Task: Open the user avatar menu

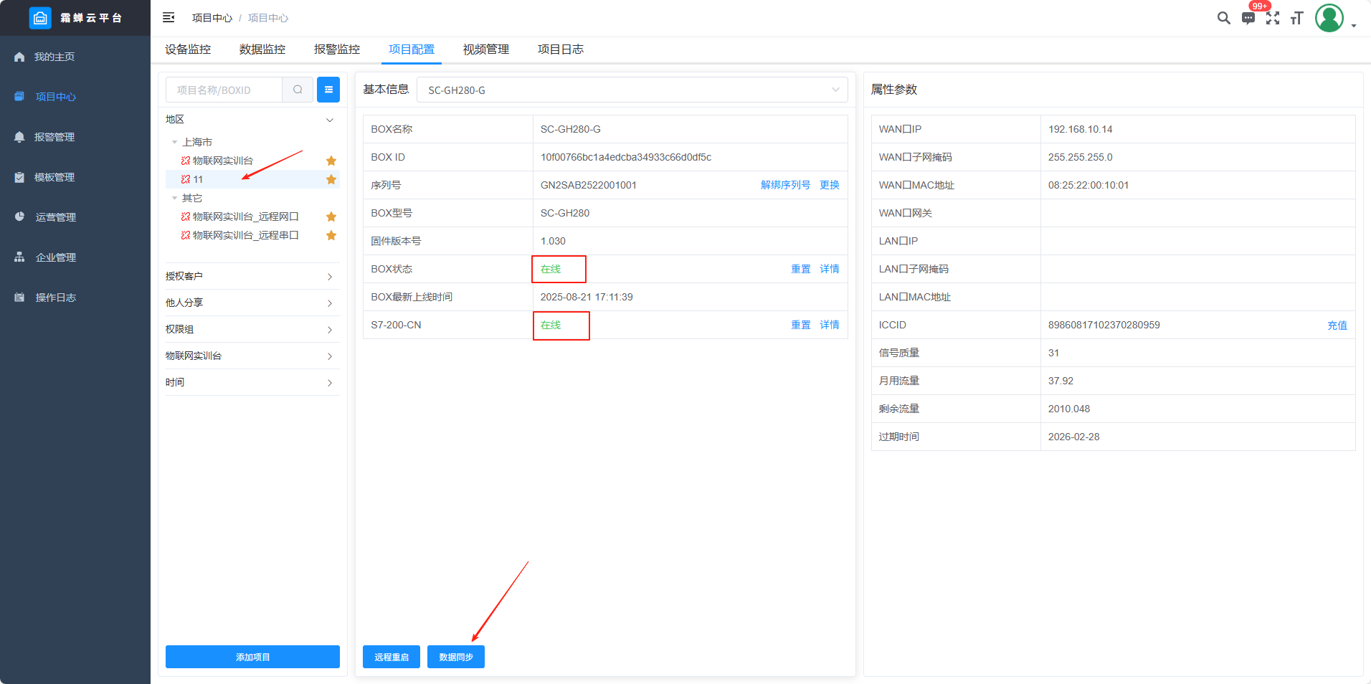Action: click(x=1329, y=18)
